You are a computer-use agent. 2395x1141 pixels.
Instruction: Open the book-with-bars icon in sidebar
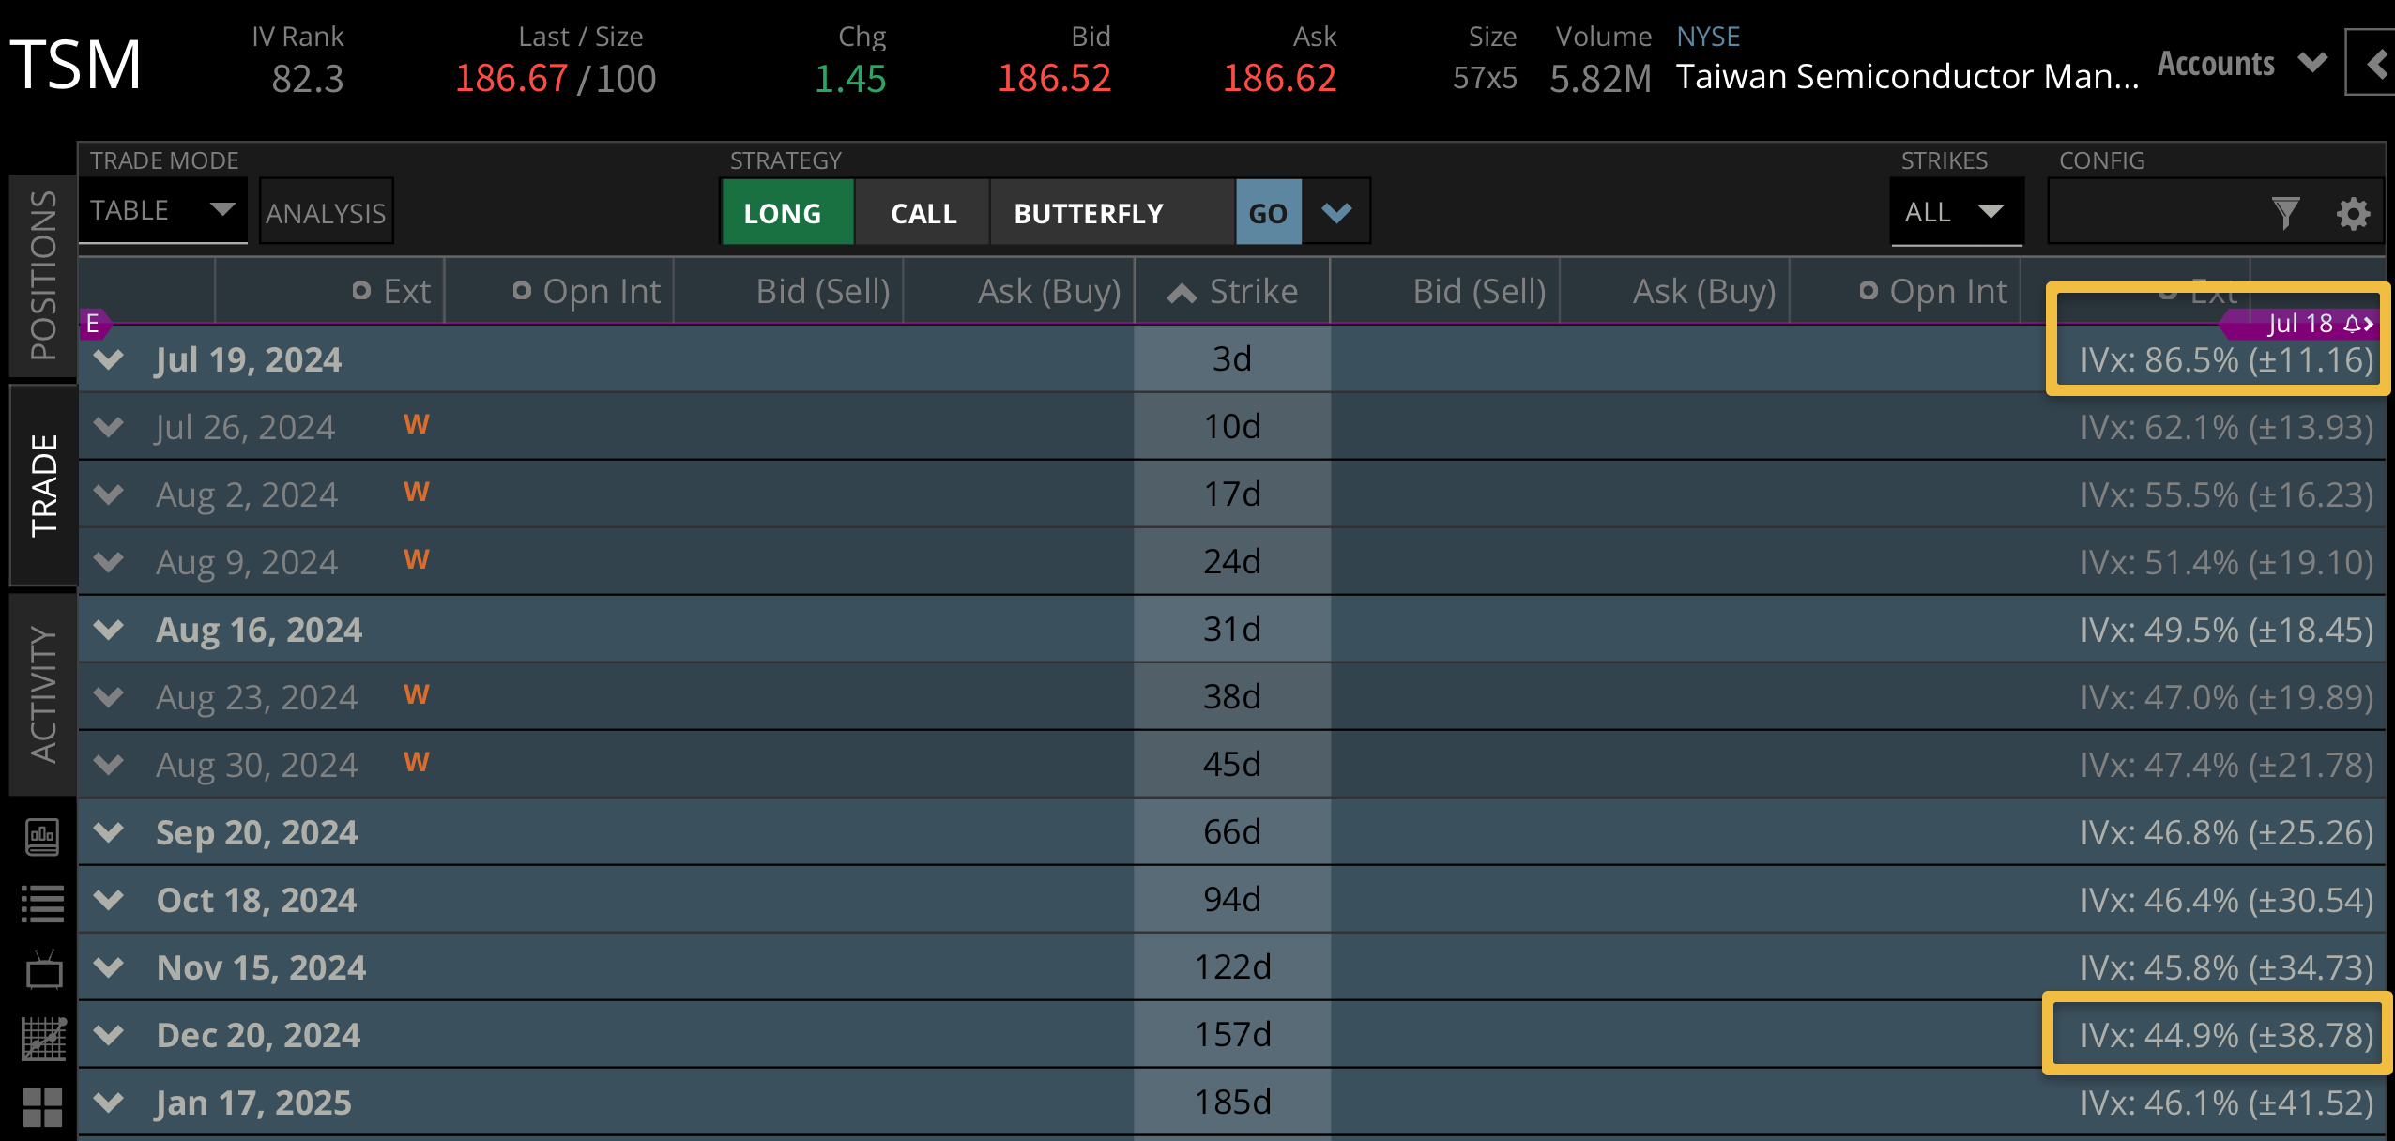[x=42, y=836]
